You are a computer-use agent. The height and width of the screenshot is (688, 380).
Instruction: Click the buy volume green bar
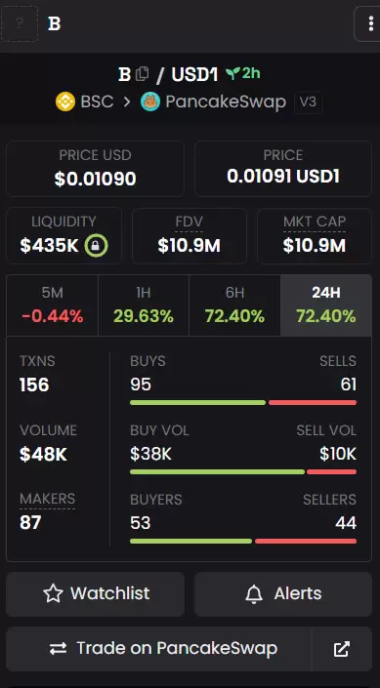click(x=218, y=471)
